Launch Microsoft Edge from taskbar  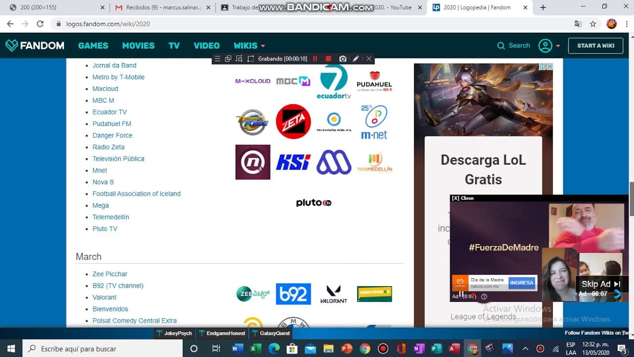[x=274, y=349]
